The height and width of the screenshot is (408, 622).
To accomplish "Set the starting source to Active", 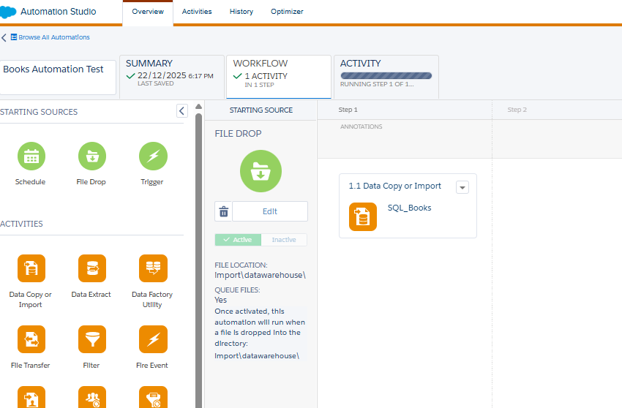I will coord(238,240).
